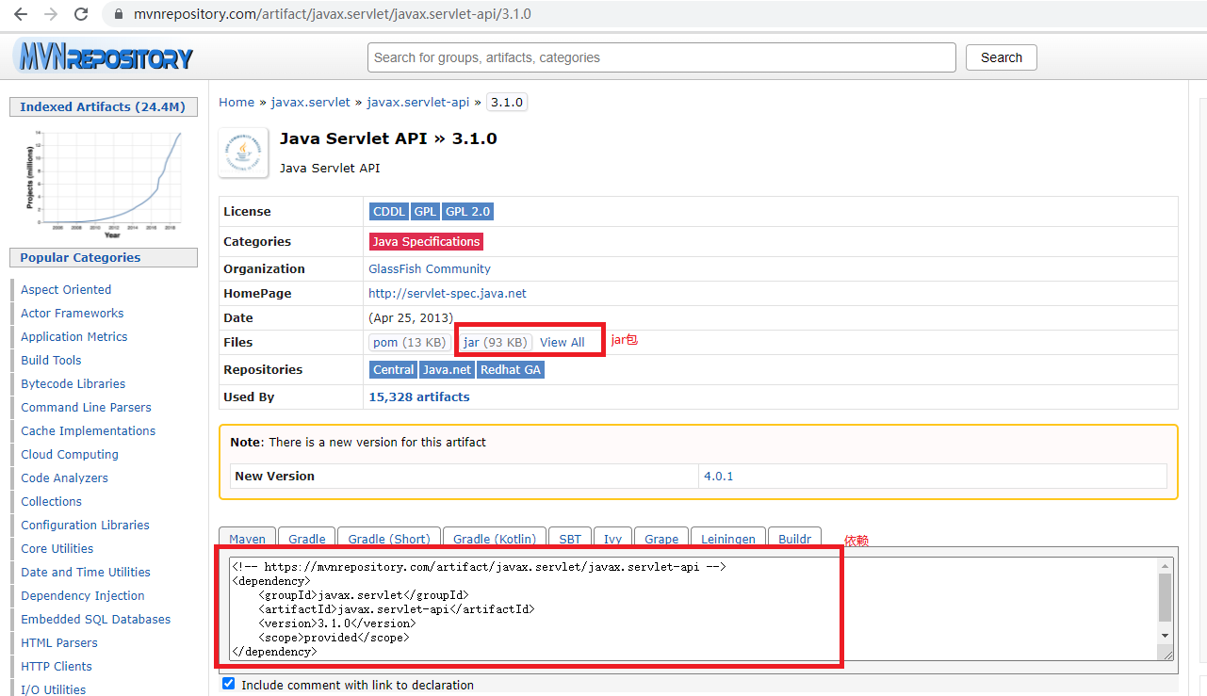Select the Gradle tab
The width and height of the screenshot is (1207, 696).
coord(307,539)
